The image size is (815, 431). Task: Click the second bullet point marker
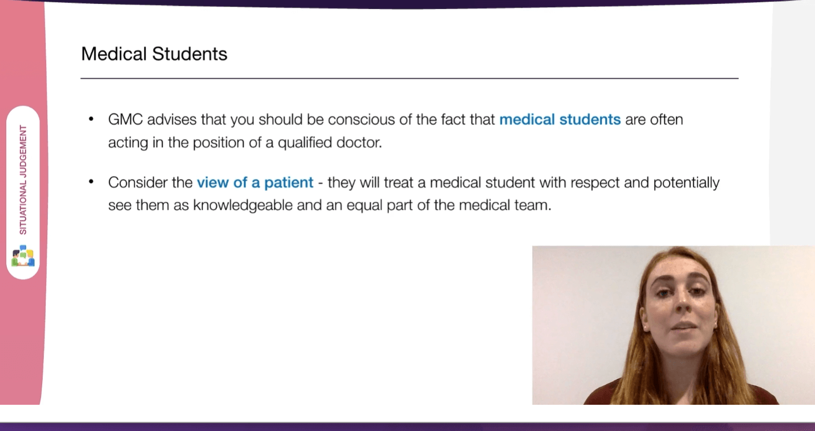pos(91,182)
